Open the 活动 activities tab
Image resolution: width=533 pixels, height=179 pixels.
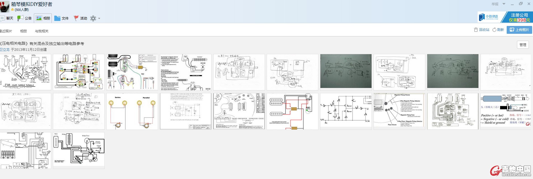point(80,18)
